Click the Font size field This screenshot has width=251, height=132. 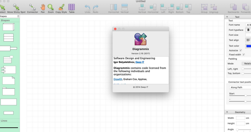pos(248,35)
